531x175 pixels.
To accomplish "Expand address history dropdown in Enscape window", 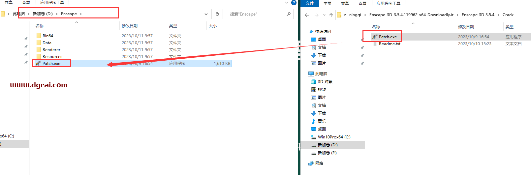I will pos(206,14).
